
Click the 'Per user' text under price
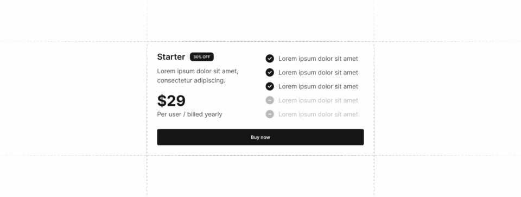[x=169, y=115]
